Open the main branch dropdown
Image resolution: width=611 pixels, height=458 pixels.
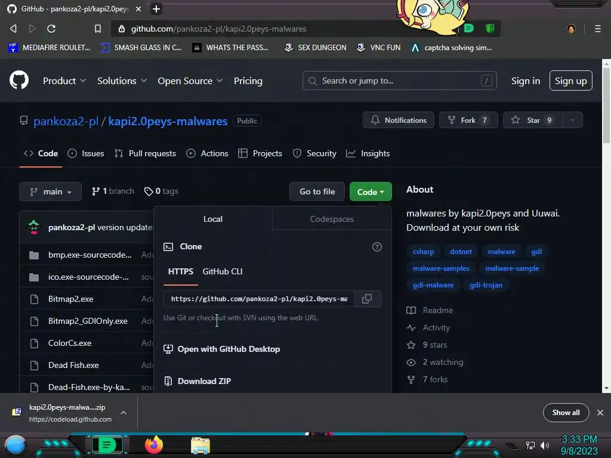point(50,191)
